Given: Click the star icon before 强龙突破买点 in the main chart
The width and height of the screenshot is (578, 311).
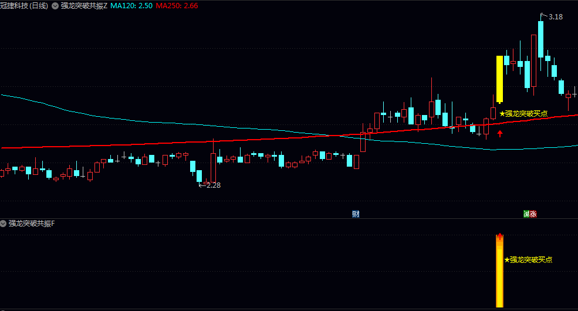Looking at the screenshot, I should pyautogui.click(x=502, y=114).
